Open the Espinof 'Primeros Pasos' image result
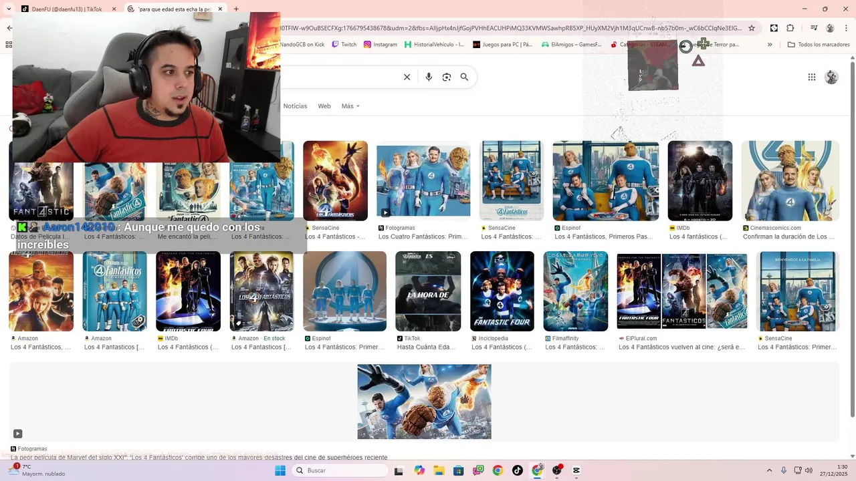 point(606,181)
